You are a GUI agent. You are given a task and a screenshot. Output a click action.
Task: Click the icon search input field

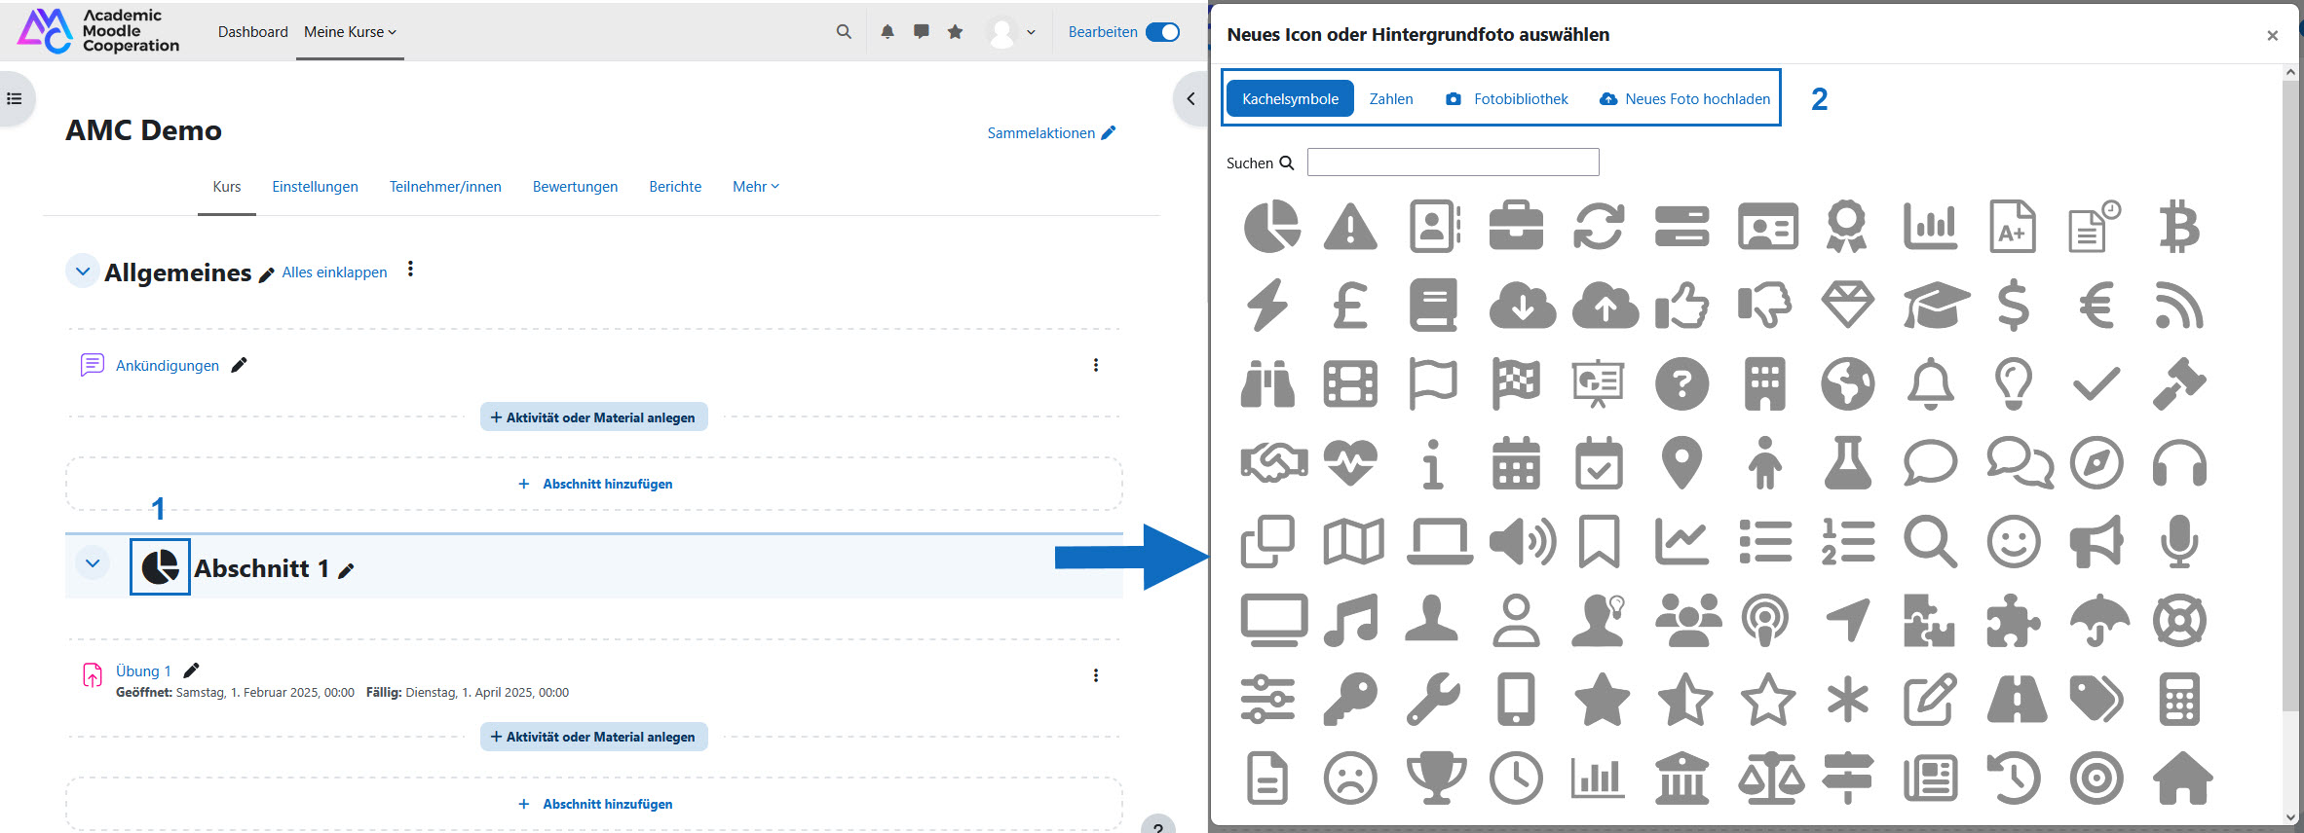coord(1453,163)
